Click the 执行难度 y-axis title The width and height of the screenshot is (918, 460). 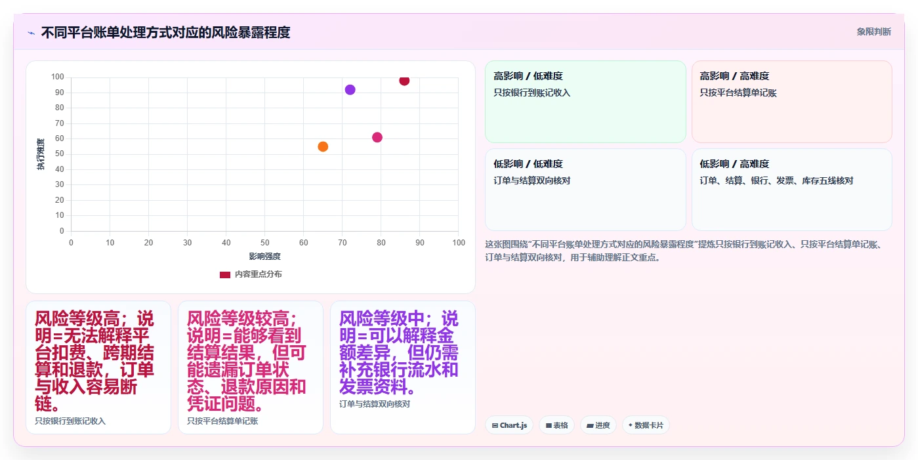(x=41, y=154)
